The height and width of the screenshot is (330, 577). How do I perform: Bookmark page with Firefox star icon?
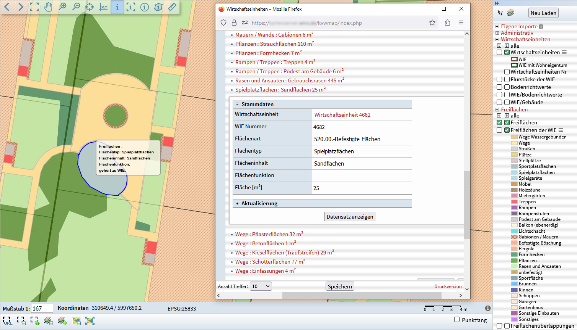[432, 23]
